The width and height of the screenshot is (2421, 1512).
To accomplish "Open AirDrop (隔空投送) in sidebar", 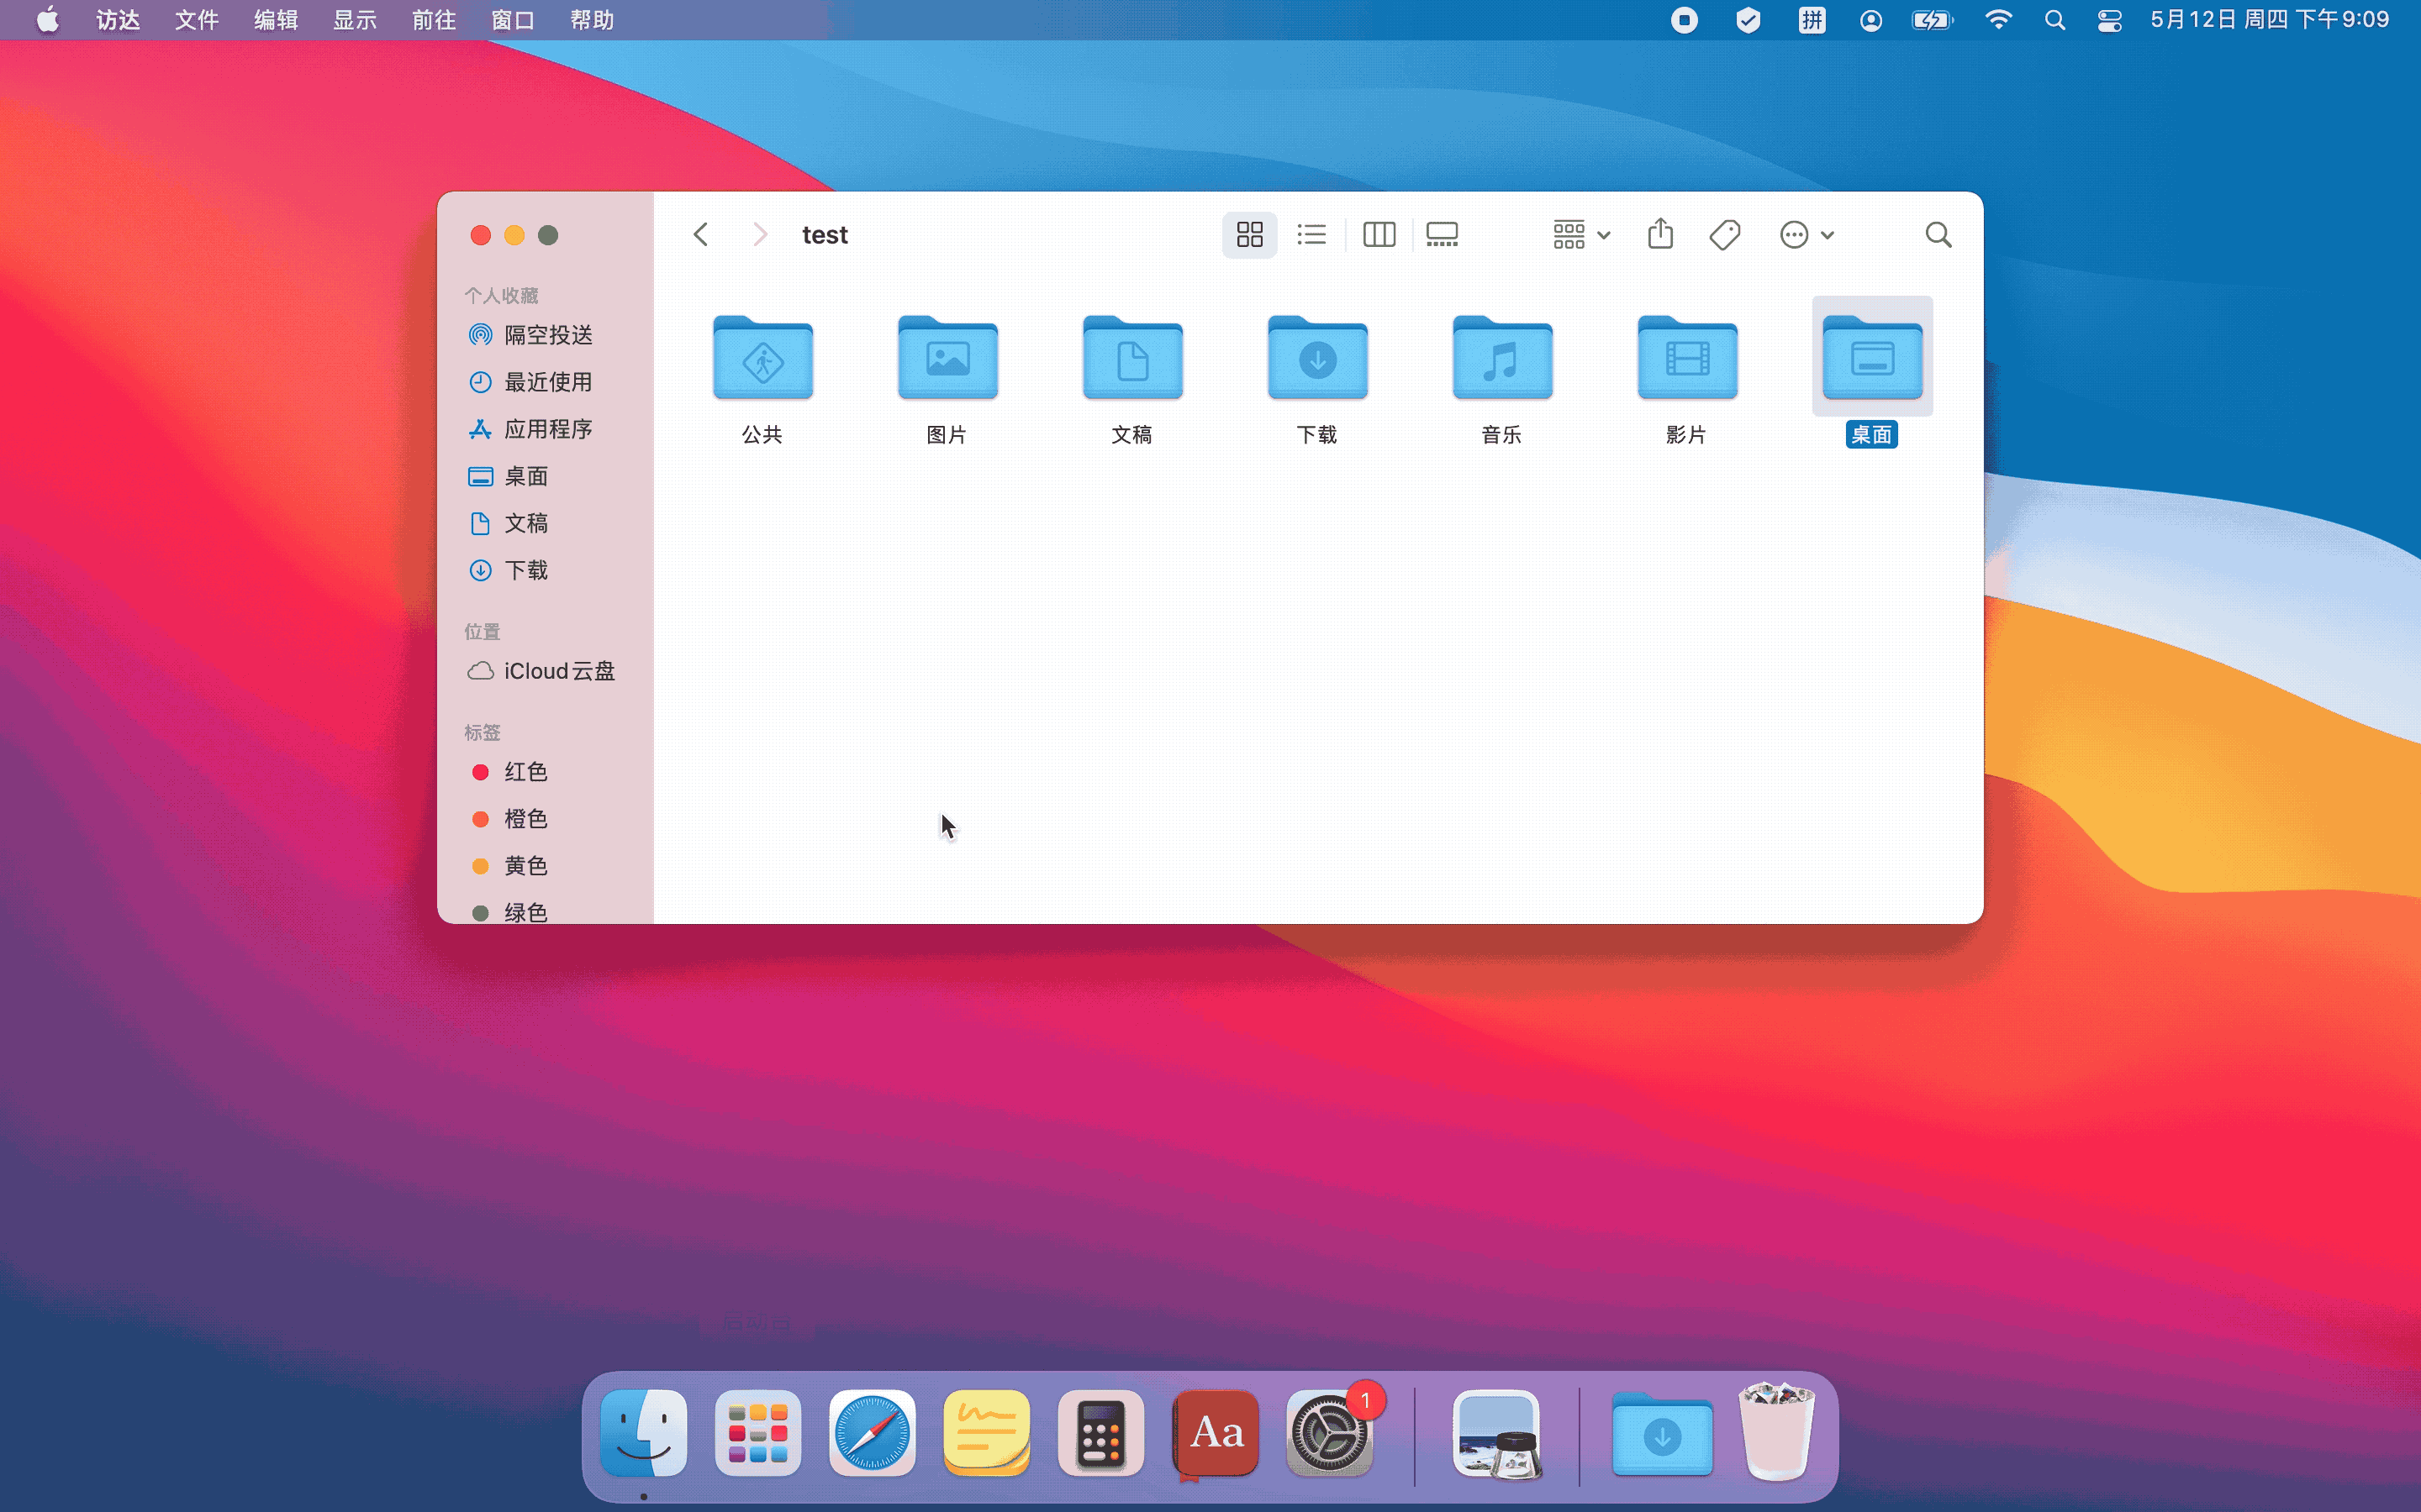I will pos(547,335).
